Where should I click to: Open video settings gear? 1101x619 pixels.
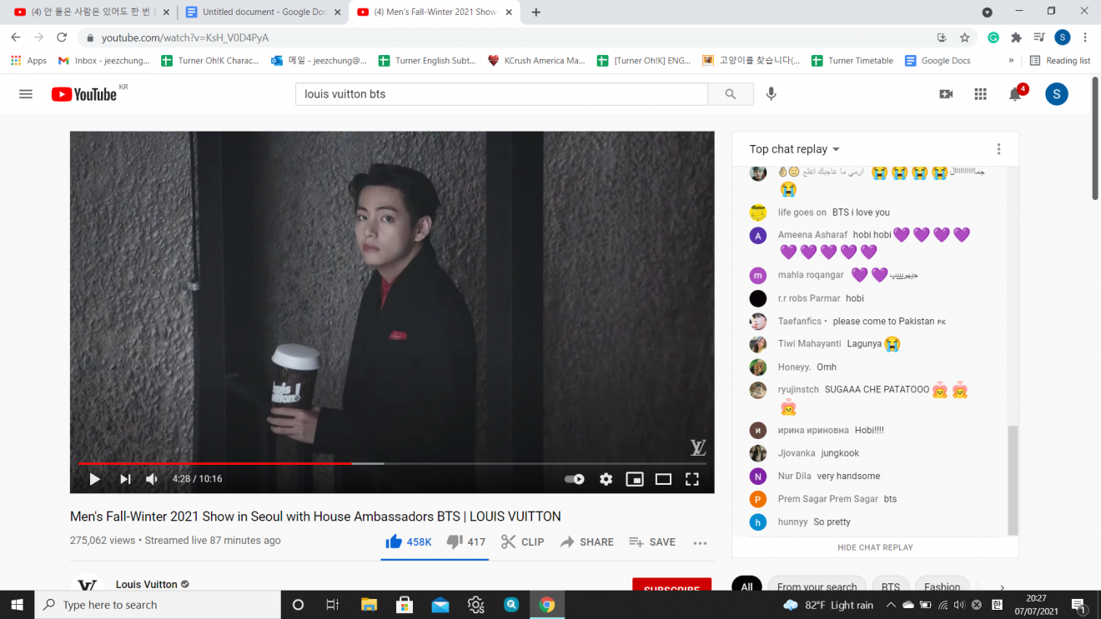point(606,479)
